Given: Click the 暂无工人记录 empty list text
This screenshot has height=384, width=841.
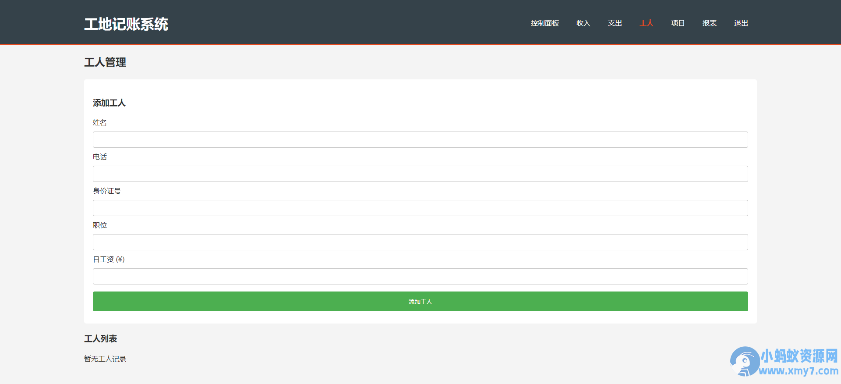Looking at the screenshot, I should coord(105,359).
